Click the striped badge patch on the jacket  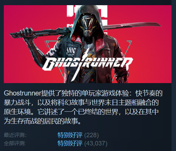point(71,51)
